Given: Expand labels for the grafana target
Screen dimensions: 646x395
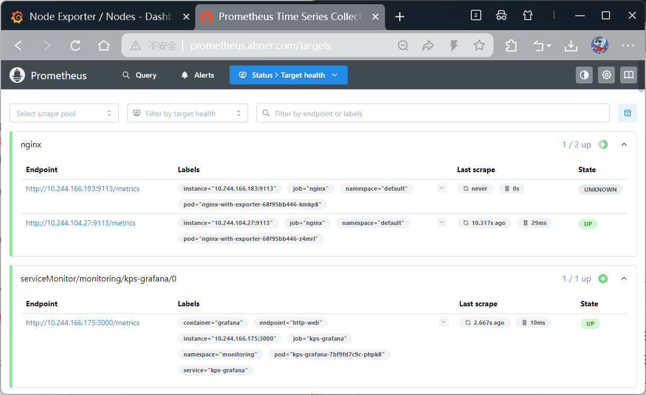Looking at the screenshot, I should (x=443, y=322).
